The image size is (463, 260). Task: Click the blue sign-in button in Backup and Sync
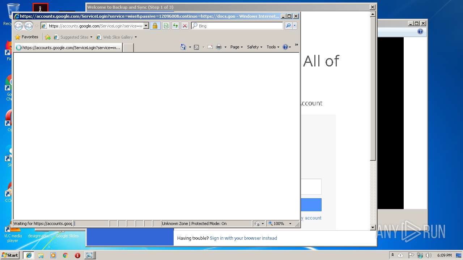(x=311, y=205)
